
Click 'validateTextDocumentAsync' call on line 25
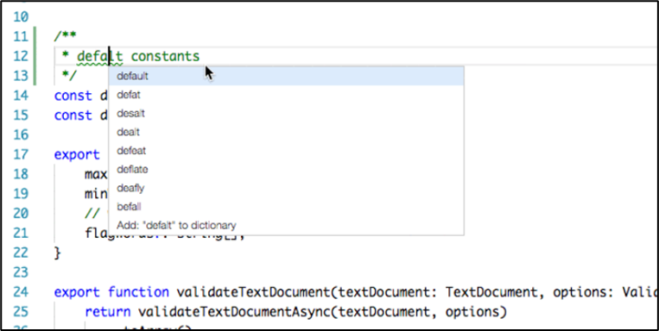235,312
